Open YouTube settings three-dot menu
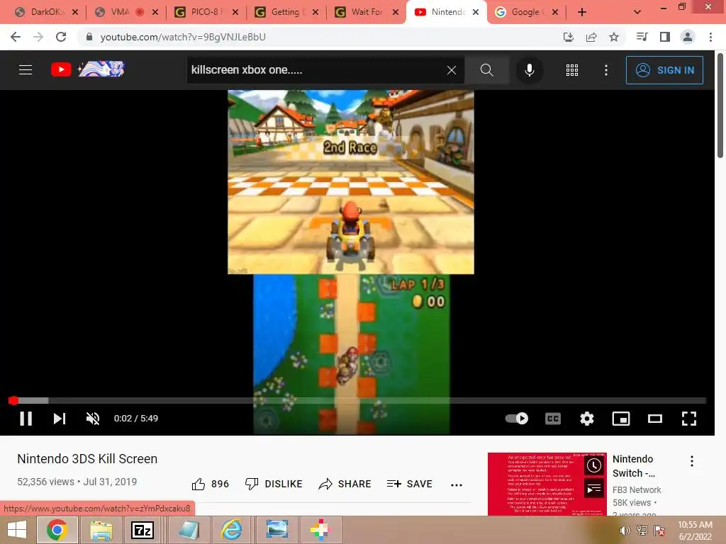 click(x=605, y=70)
